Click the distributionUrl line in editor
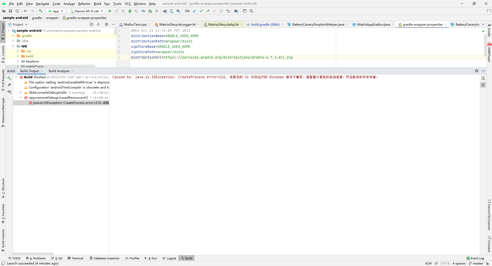 pyautogui.click(x=212, y=57)
